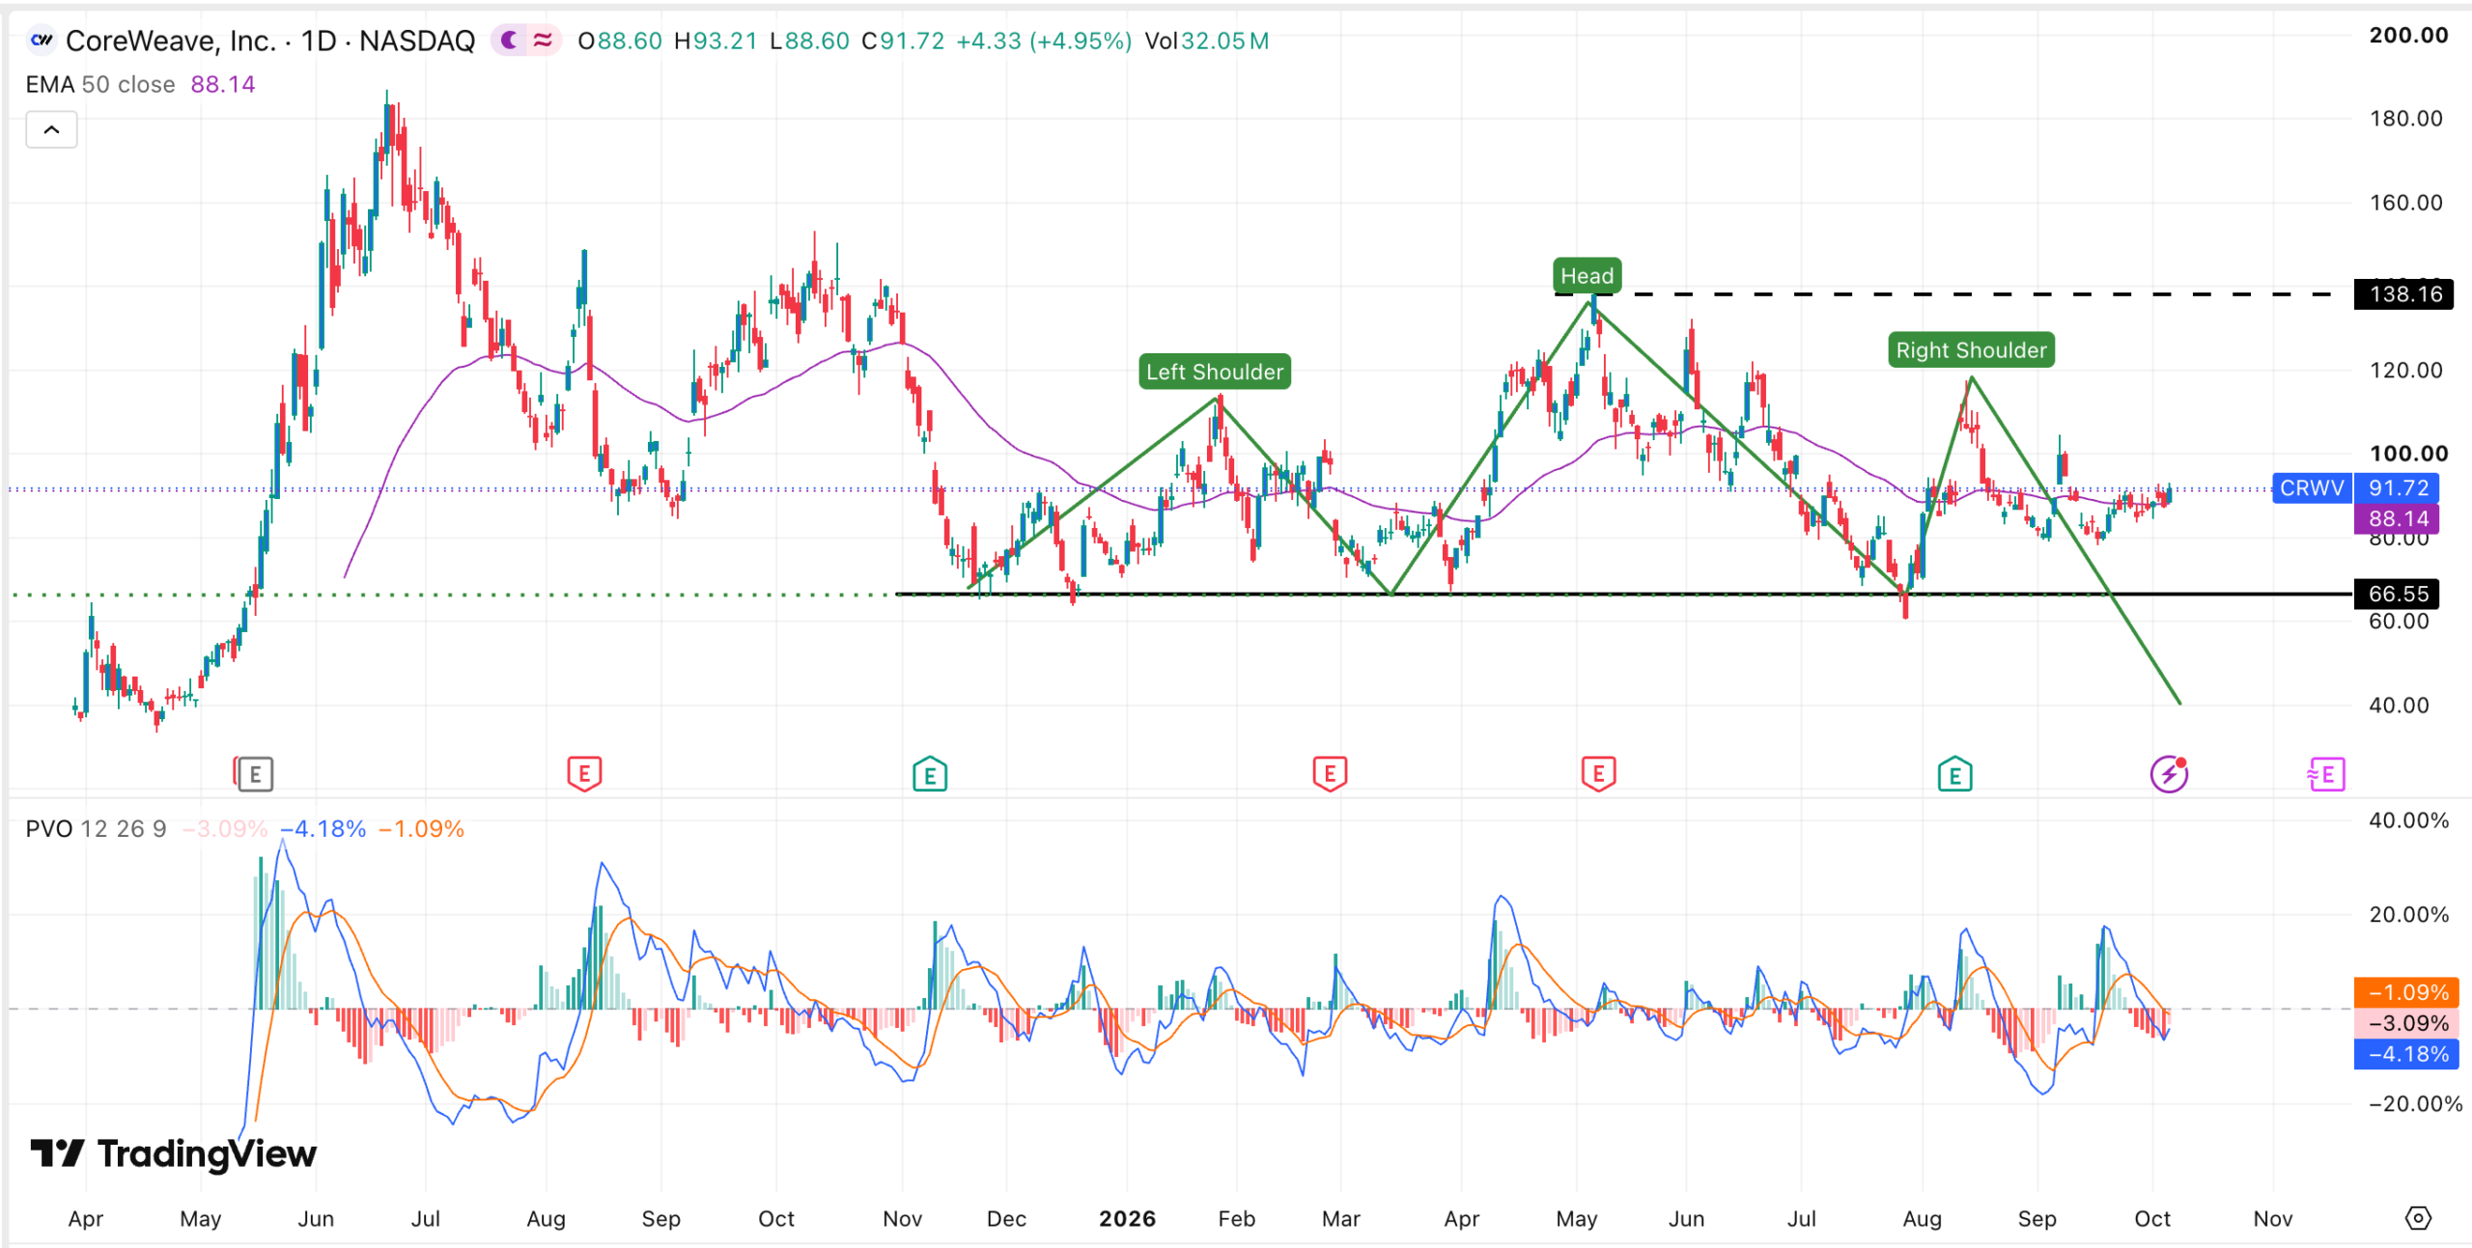Open the grey earnings marker near May
The width and height of the screenshot is (2472, 1248).
point(255,774)
